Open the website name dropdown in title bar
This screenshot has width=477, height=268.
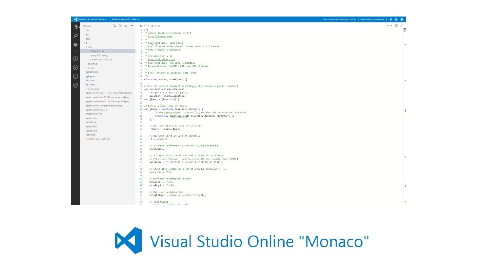(125, 19)
